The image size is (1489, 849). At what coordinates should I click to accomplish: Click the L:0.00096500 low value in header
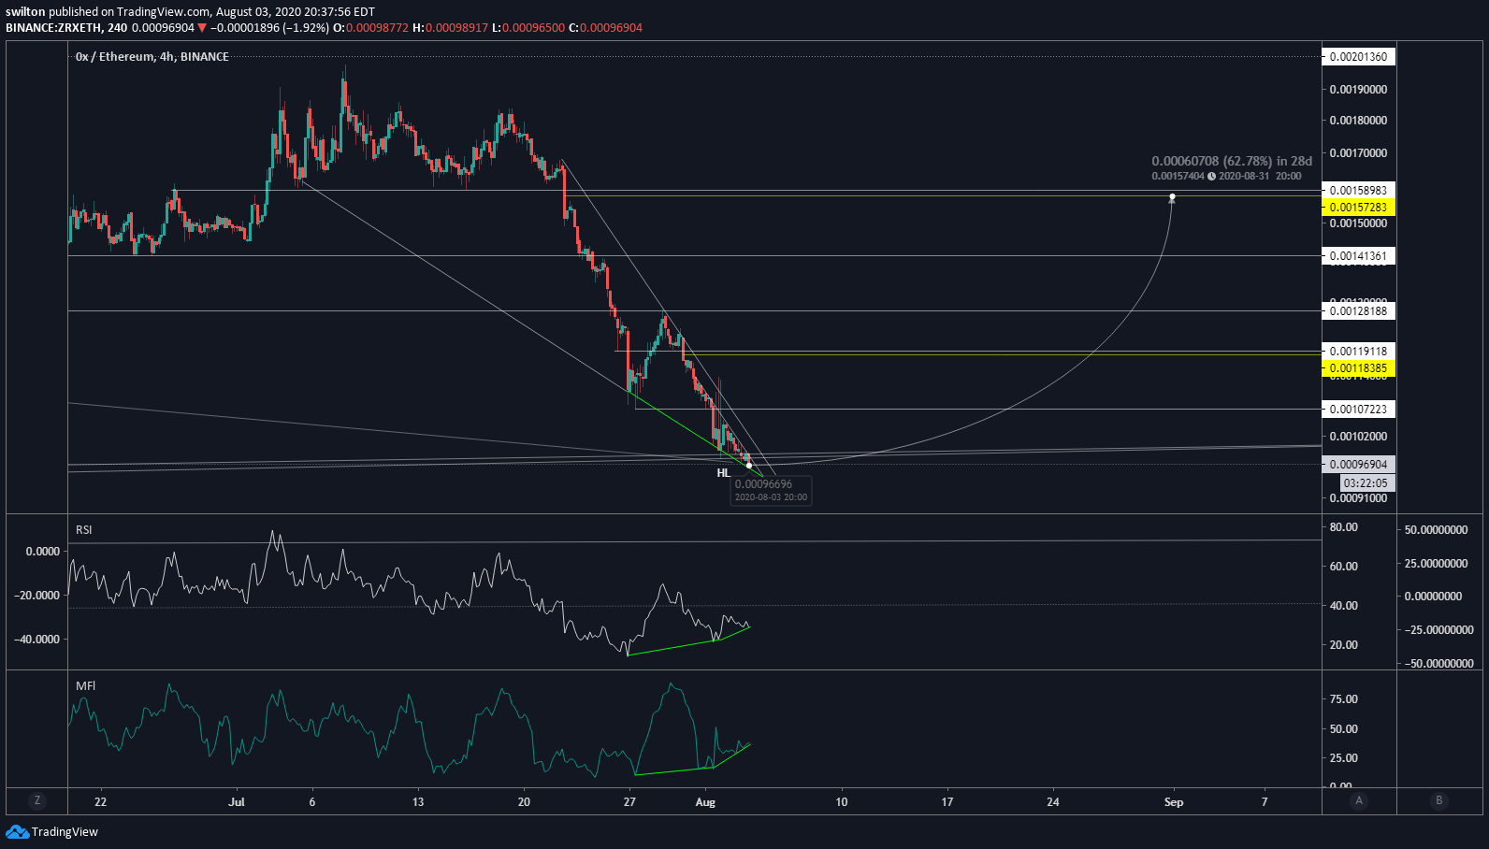529,28
